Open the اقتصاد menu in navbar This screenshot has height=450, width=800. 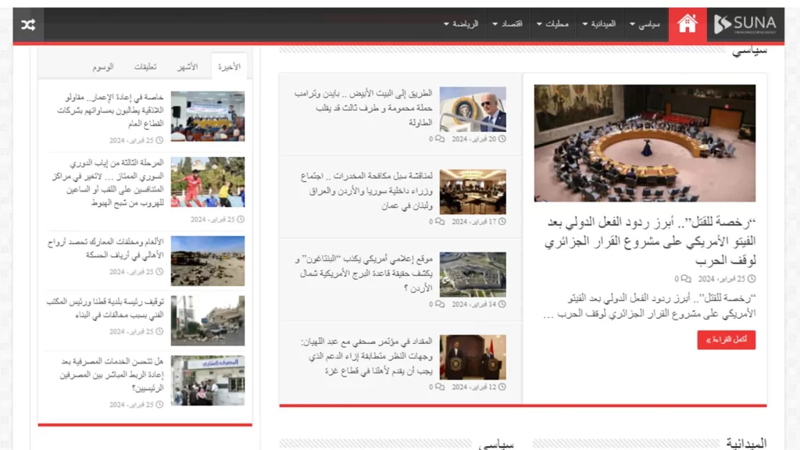click(507, 24)
